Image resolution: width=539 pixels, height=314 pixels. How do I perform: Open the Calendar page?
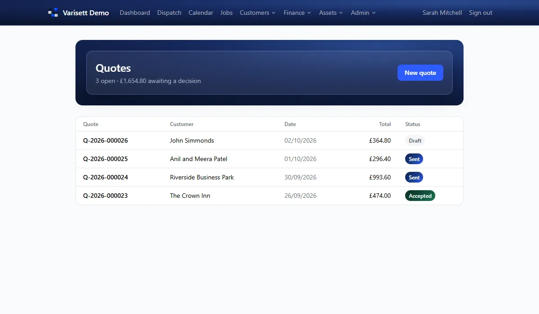coord(201,13)
